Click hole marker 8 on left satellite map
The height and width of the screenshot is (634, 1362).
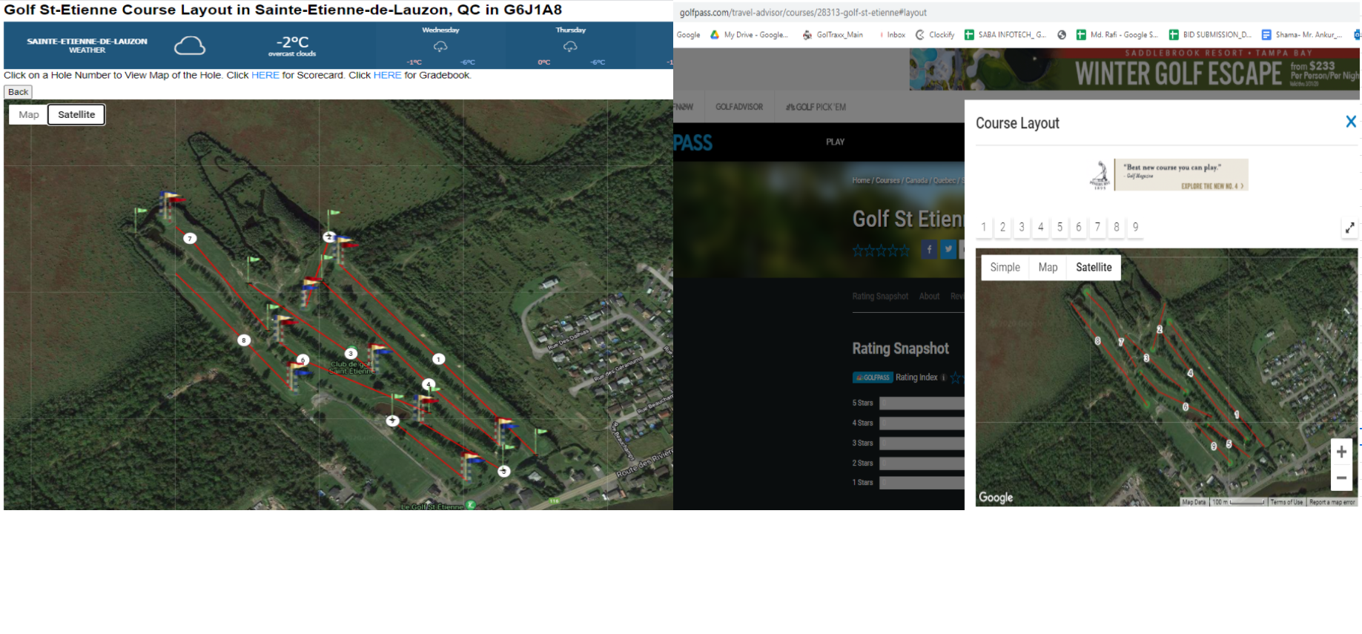[244, 340]
